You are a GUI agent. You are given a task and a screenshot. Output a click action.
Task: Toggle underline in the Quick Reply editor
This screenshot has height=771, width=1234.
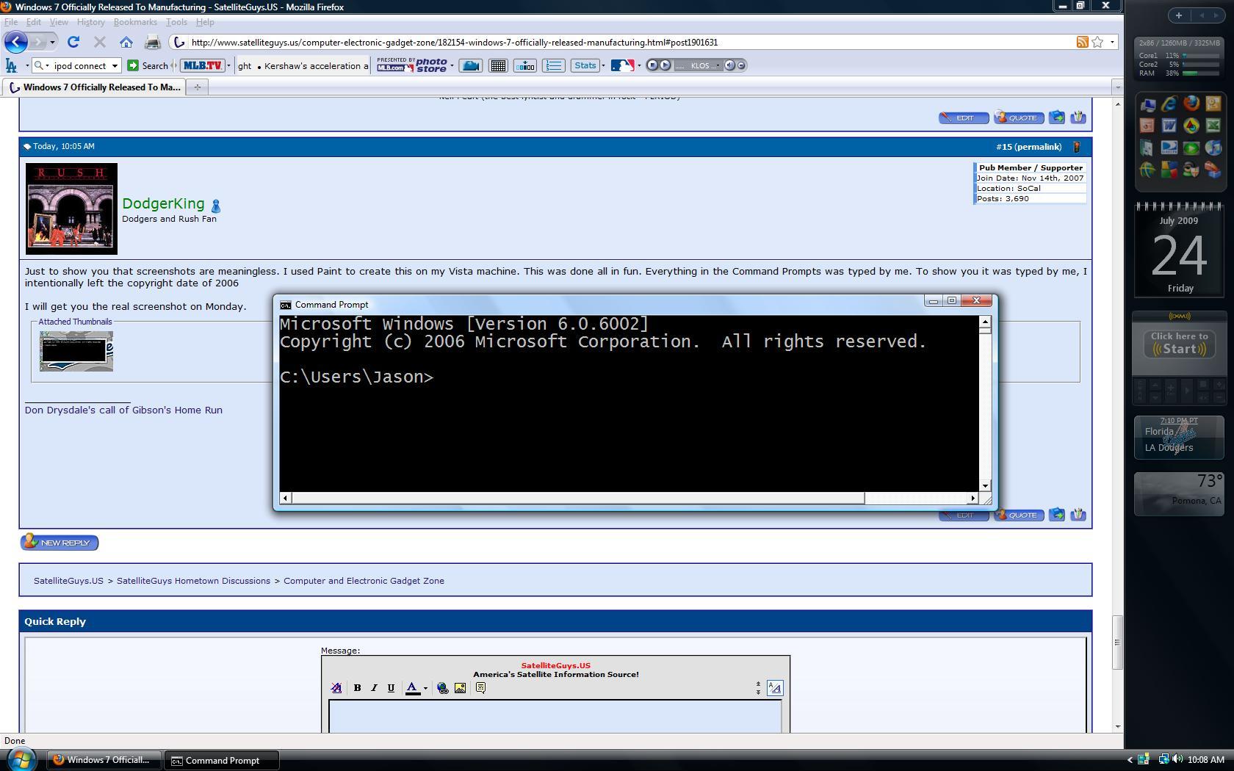(391, 688)
